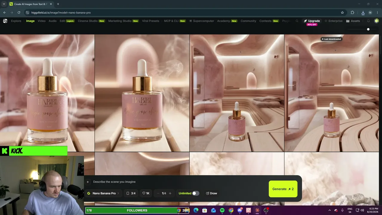Go back to the previous page
The width and height of the screenshot is (382, 215).
click(4, 13)
